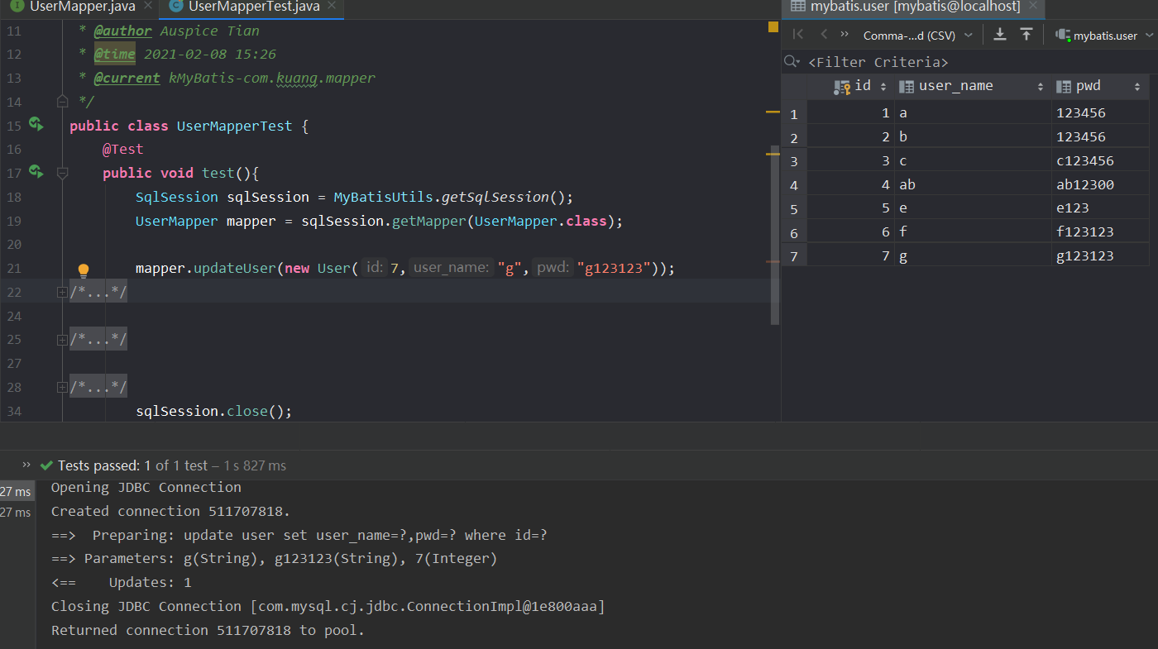Select the pwd cell "e123"
The width and height of the screenshot is (1158, 649).
coord(1099,208)
